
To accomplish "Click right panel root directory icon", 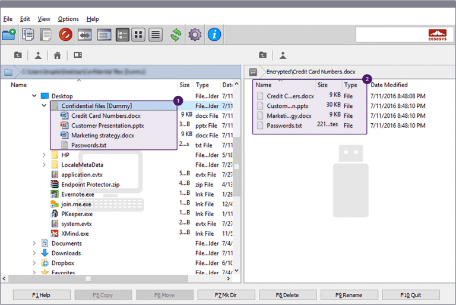I will click(x=283, y=55).
